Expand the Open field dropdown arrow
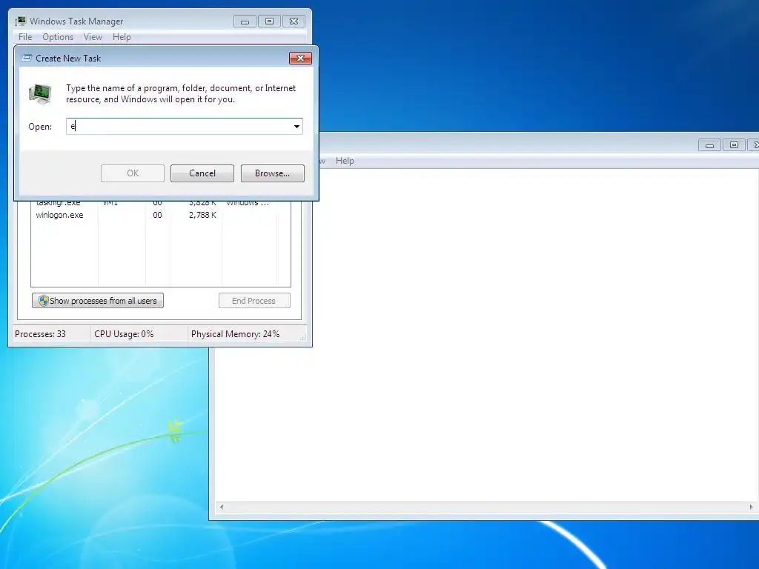Image resolution: width=759 pixels, height=569 pixels. click(x=296, y=126)
